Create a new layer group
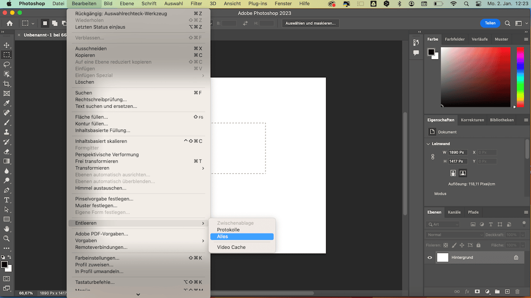 point(497,291)
